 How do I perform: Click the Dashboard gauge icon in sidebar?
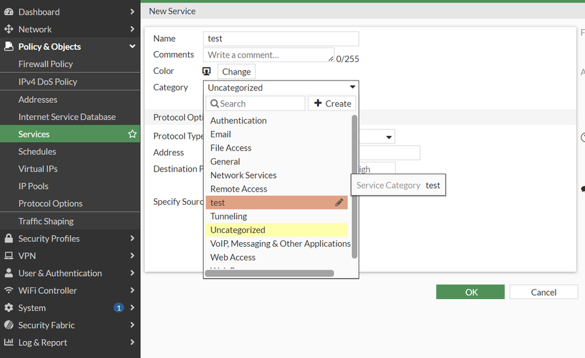pyautogui.click(x=9, y=12)
